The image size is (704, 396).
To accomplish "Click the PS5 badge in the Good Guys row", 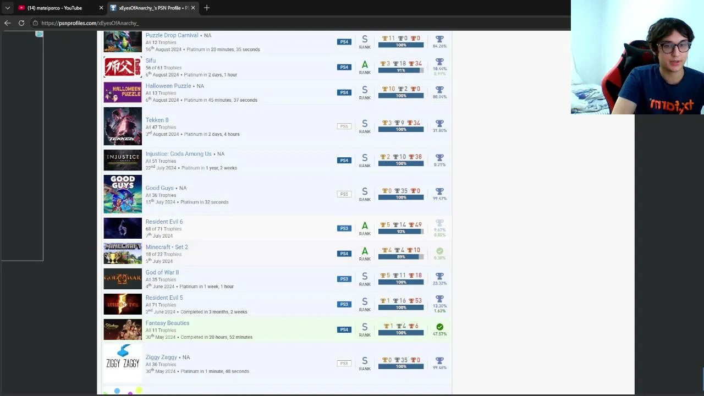I will coord(344,194).
